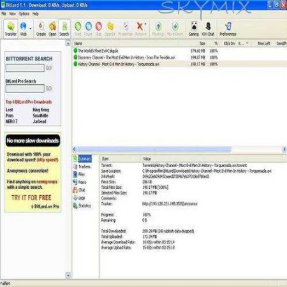Open the Web browser toolbar icon

tap(23, 29)
